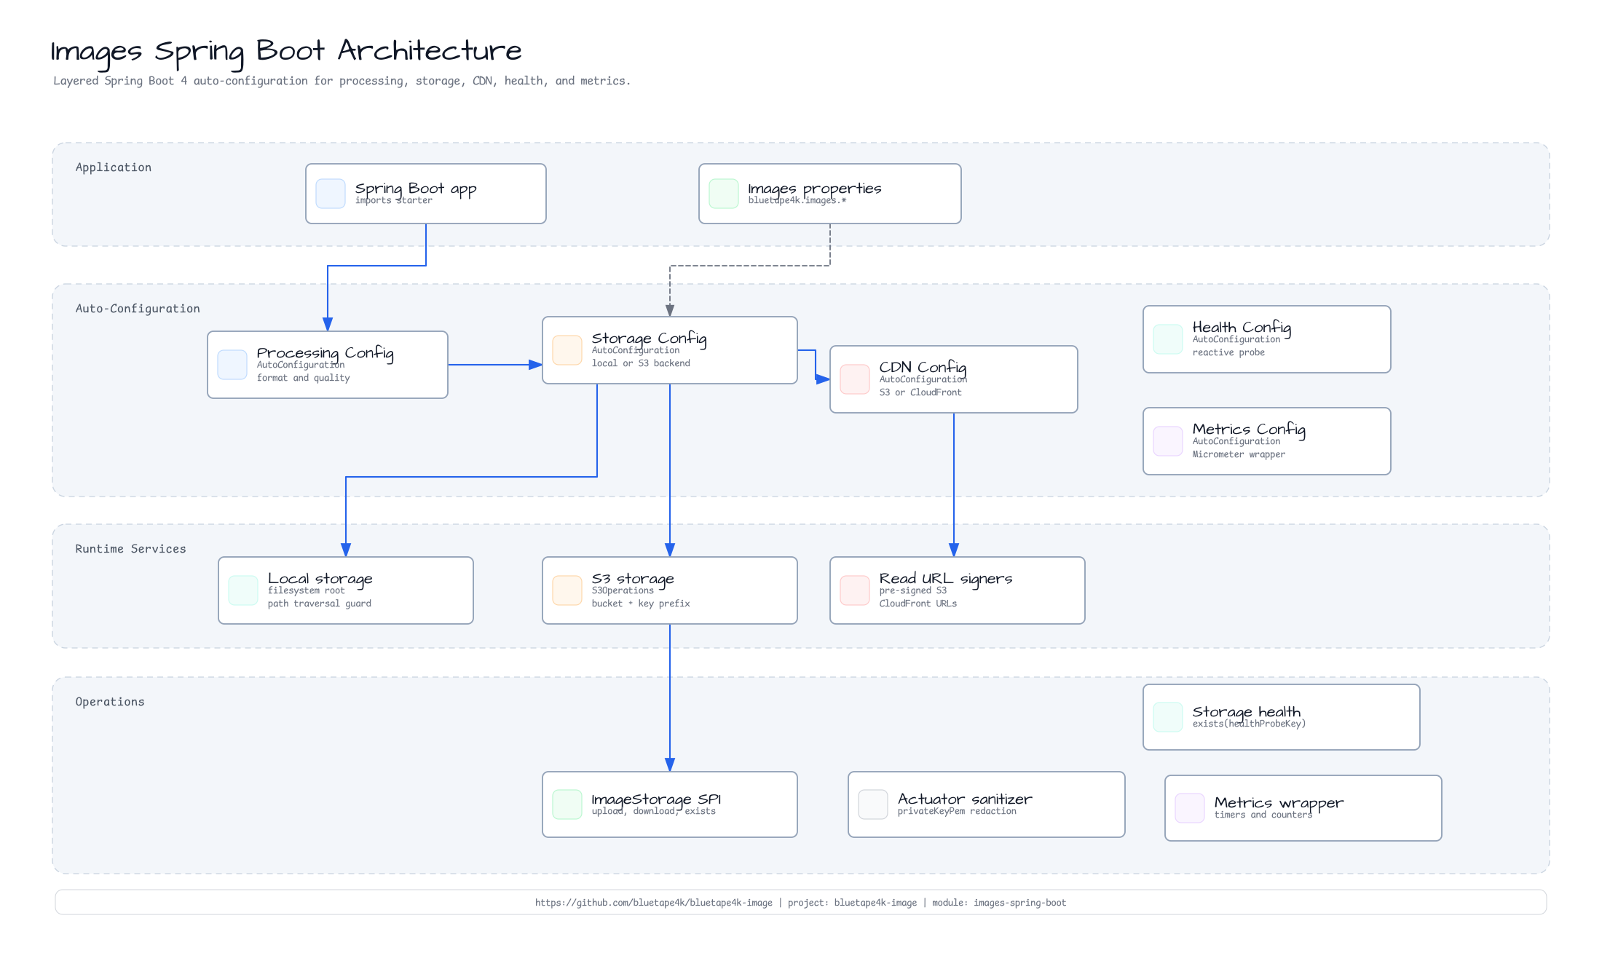Click the "Actuator sanitizer" node title

pos(965,799)
